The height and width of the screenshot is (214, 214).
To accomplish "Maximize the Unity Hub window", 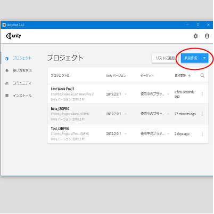I will [x=198, y=25].
